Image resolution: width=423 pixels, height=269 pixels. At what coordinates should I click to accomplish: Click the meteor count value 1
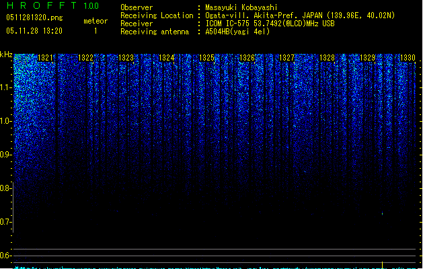[x=95, y=31]
